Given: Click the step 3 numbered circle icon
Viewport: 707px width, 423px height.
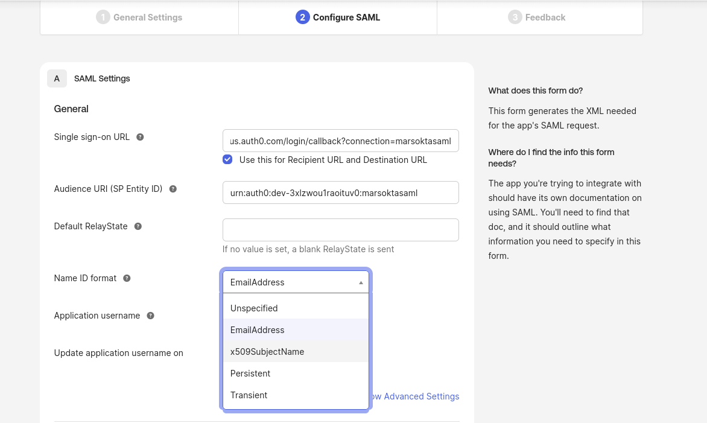Looking at the screenshot, I should 515,17.
